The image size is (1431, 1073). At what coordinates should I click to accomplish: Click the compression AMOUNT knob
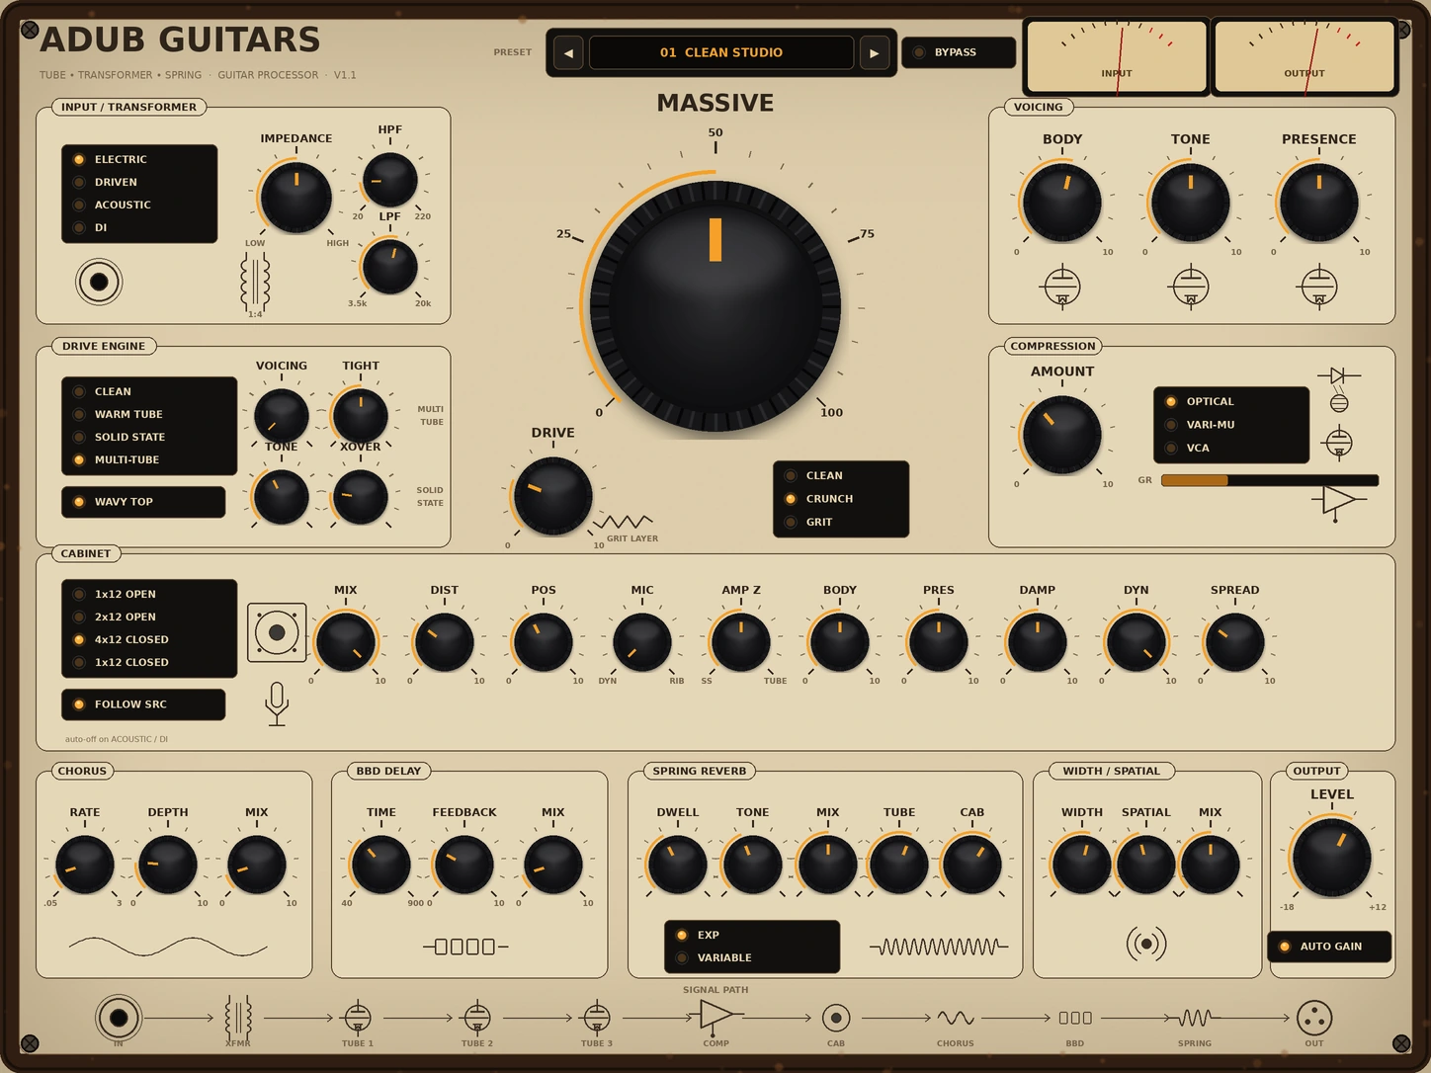click(1062, 435)
